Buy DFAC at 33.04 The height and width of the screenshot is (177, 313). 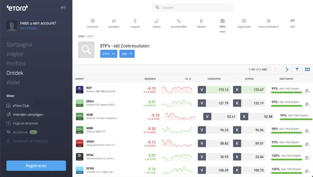249,157
